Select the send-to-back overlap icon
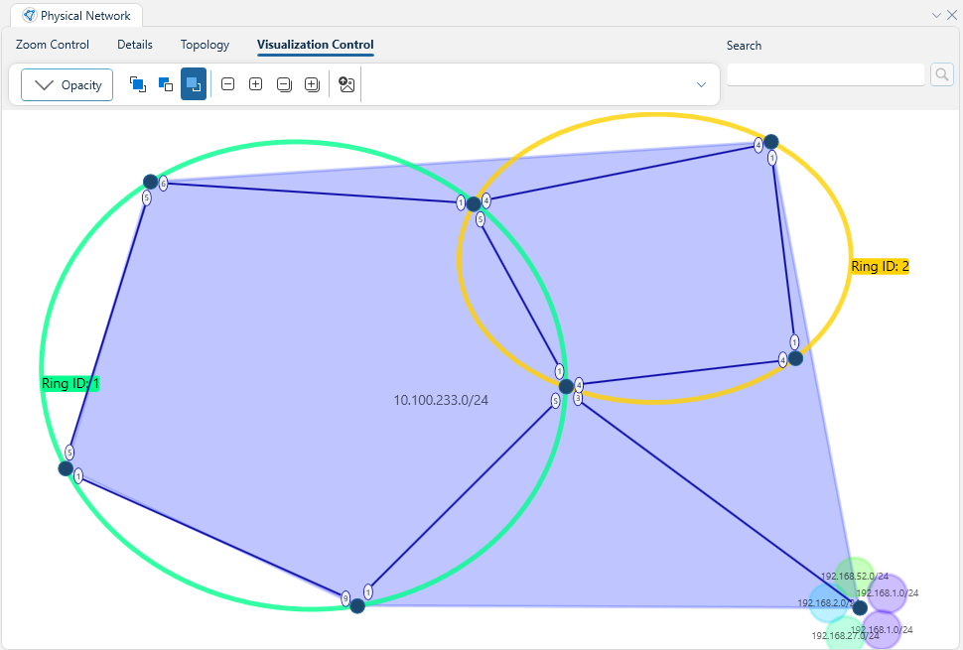The height and width of the screenshot is (650, 963). coord(166,84)
